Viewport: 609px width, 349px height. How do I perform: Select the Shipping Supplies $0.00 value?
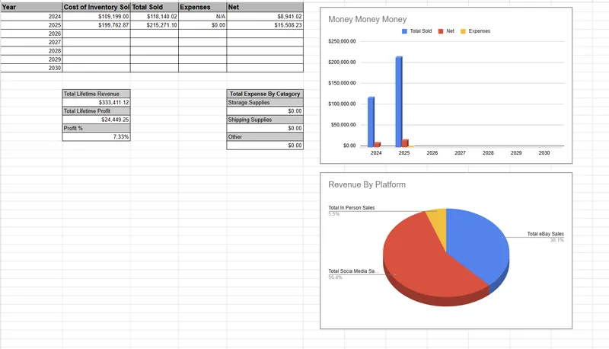pyautogui.click(x=265, y=128)
